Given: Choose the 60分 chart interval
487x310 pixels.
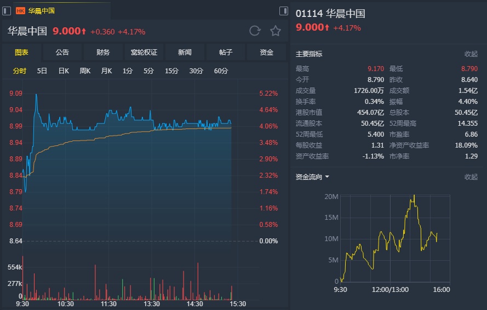Looking at the screenshot, I should [221, 71].
